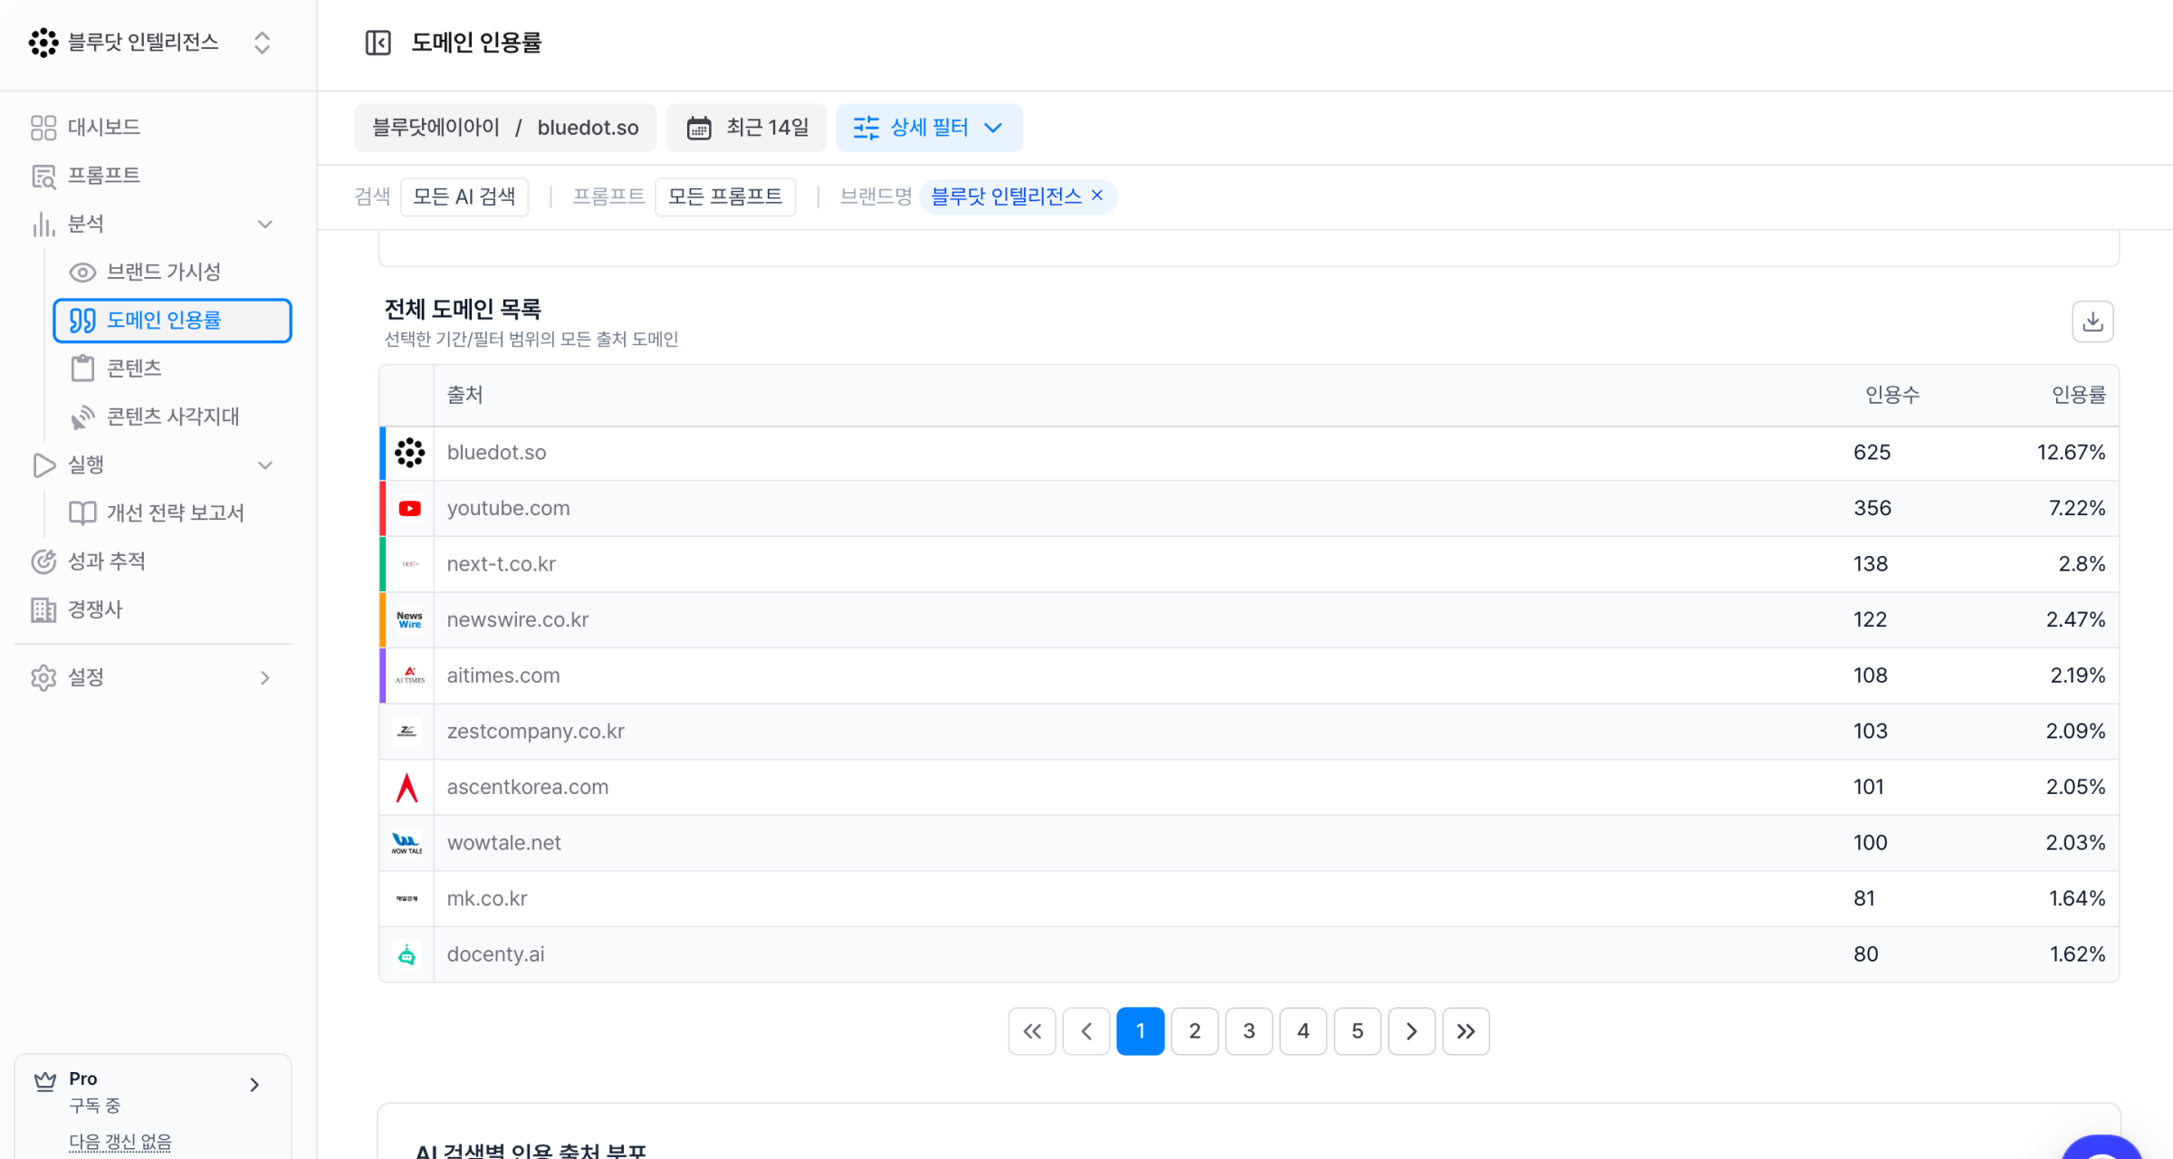
Task: Collapse the sidebar with the panel toggle icon
Action: coord(378,43)
